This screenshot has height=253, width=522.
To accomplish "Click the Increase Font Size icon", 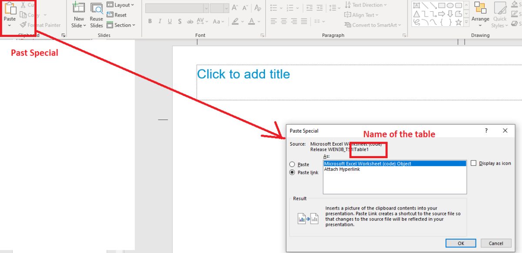I will coord(235,8).
